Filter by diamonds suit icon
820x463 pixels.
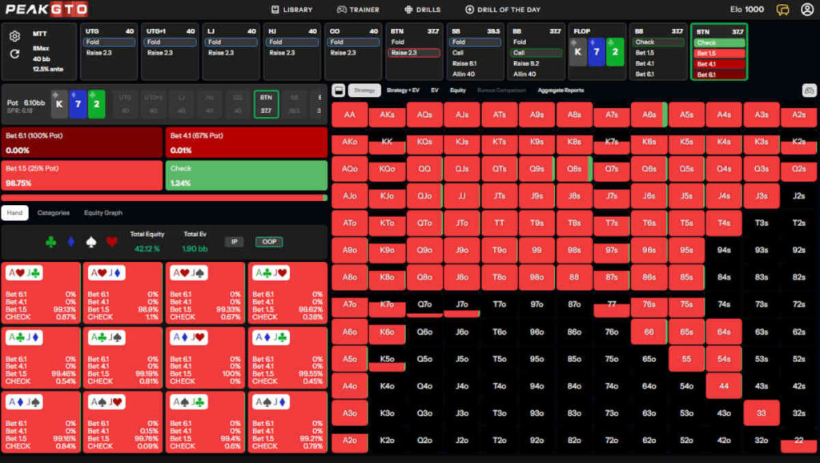click(71, 242)
